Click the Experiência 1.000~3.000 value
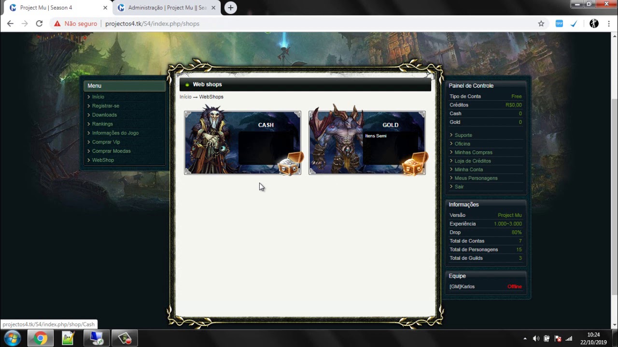This screenshot has width=618, height=347. tap(508, 224)
